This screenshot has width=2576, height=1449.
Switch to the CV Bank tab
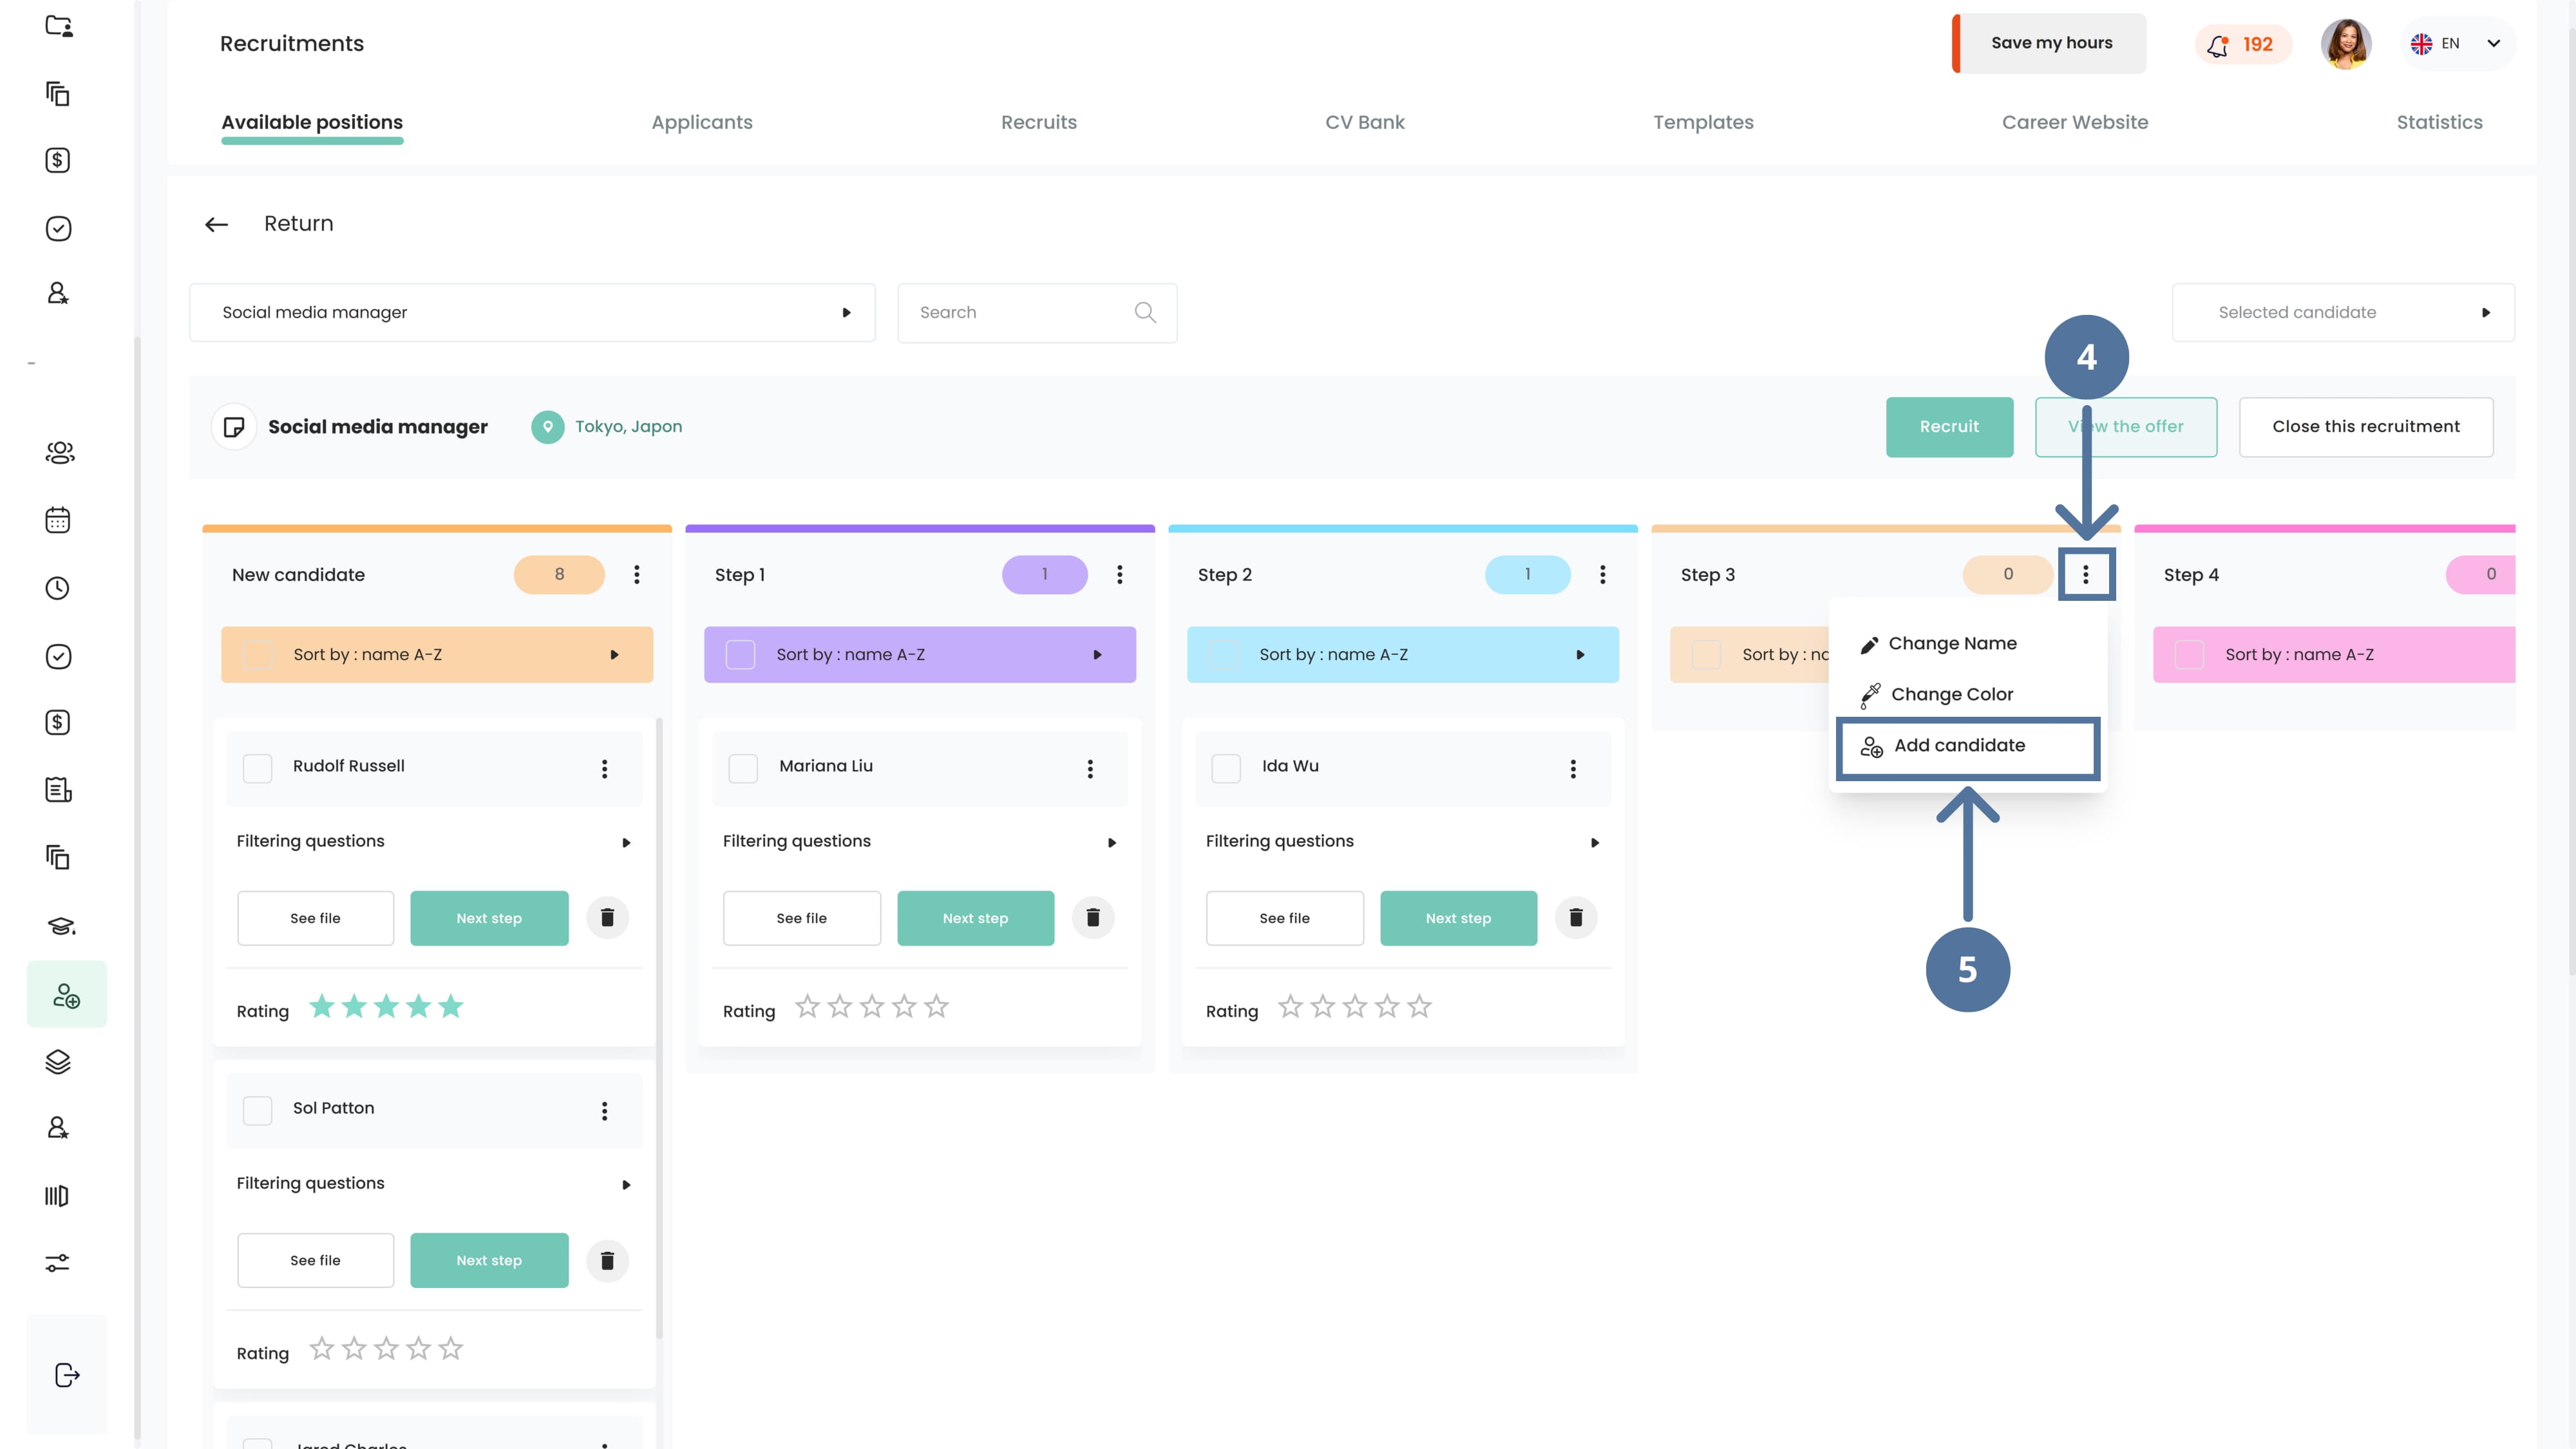pyautogui.click(x=1365, y=122)
